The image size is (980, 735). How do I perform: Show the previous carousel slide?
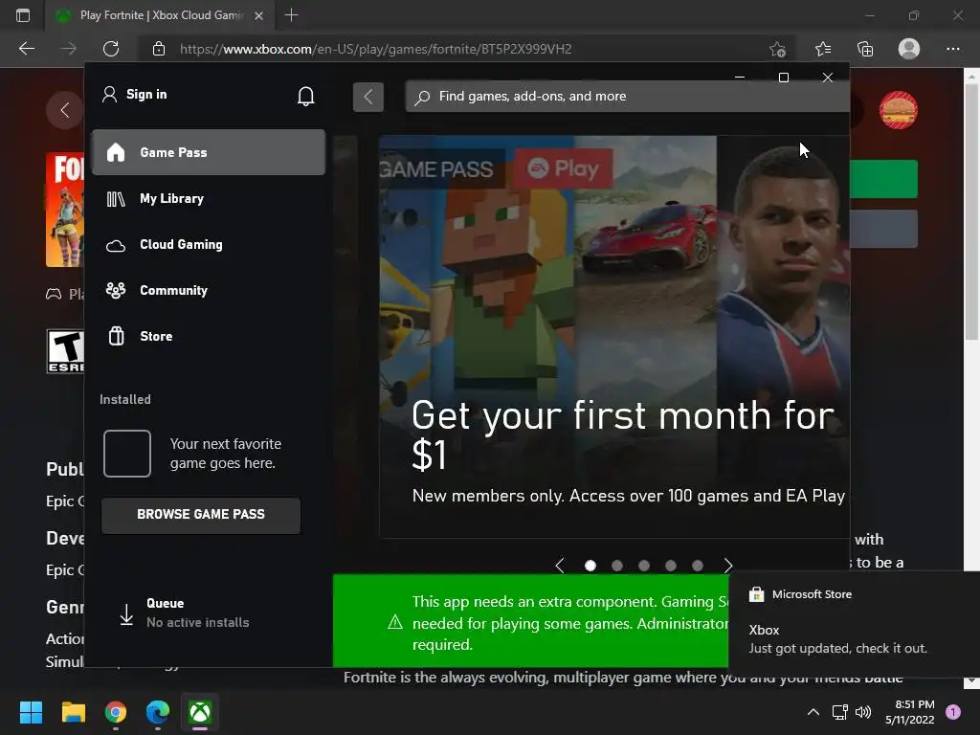point(559,566)
